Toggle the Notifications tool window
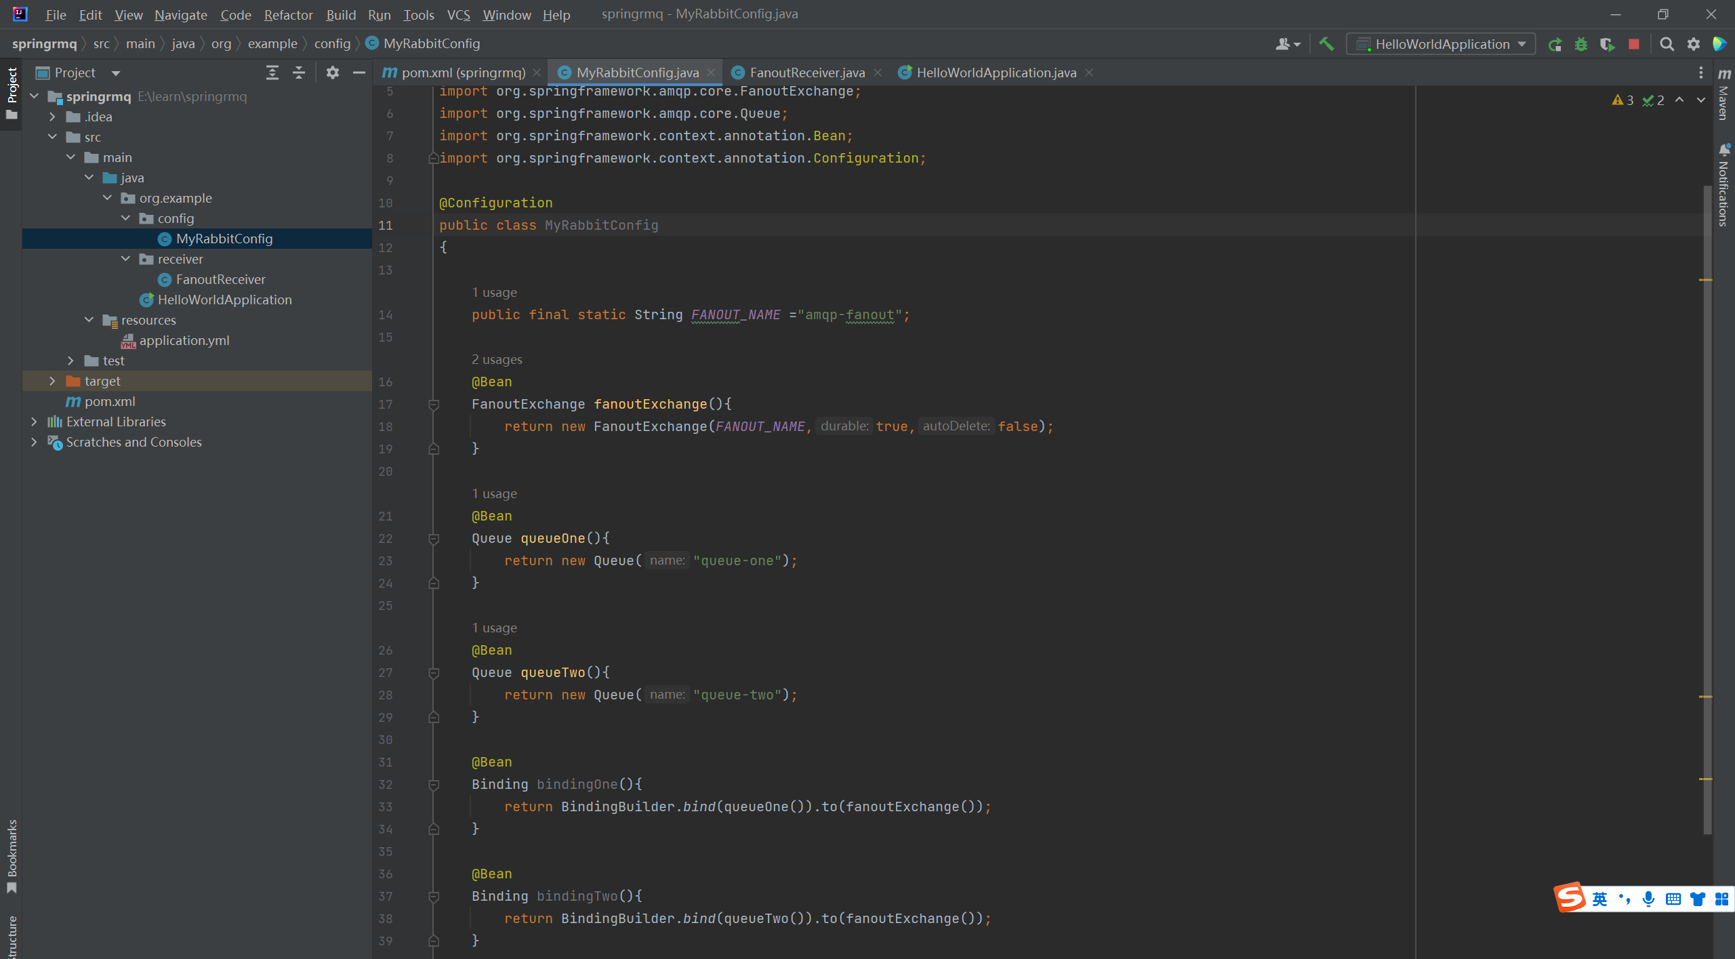The height and width of the screenshot is (959, 1735). coord(1724,186)
